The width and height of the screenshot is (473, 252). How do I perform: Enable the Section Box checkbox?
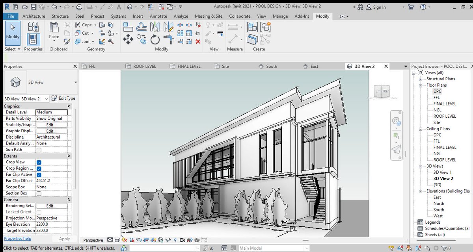tap(39, 193)
